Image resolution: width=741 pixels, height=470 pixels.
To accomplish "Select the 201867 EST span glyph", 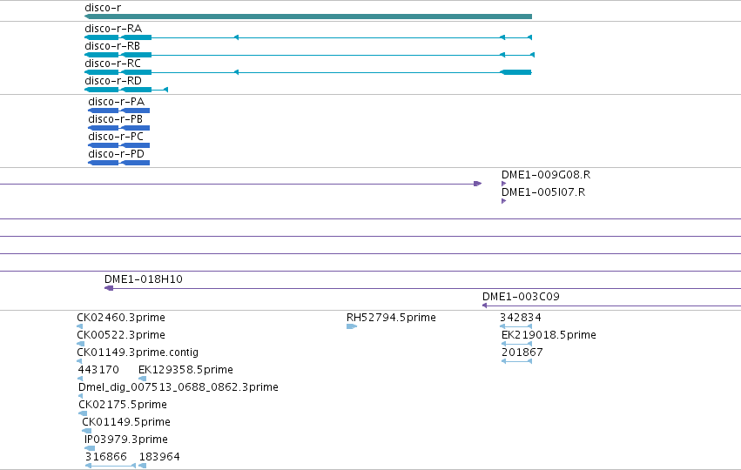I will [516, 361].
